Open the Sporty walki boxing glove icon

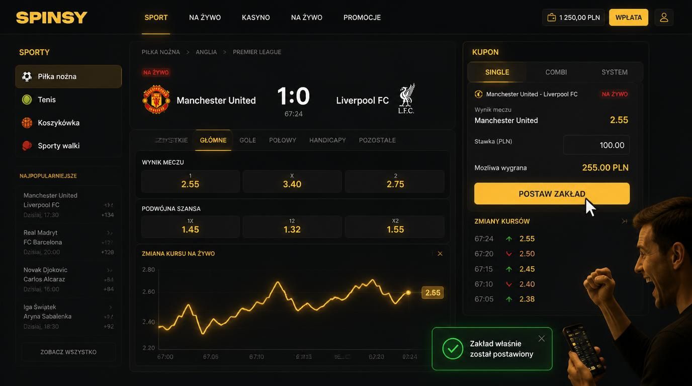tap(27, 146)
